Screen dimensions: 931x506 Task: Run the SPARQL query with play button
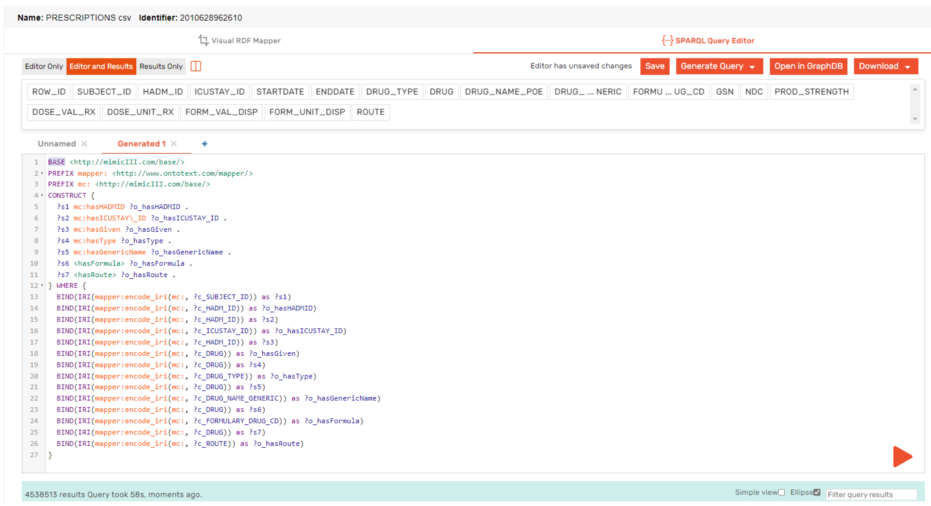point(901,456)
